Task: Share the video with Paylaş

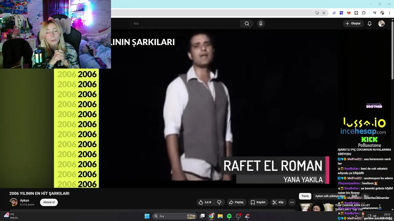Action: click(236, 202)
